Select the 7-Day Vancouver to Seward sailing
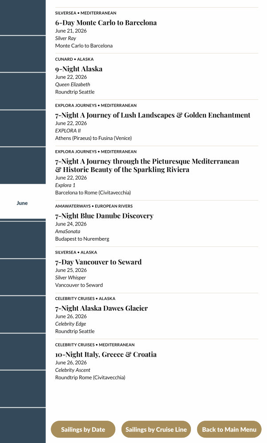Viewport: 267px width, 443px height. click(x=98, y=262)
